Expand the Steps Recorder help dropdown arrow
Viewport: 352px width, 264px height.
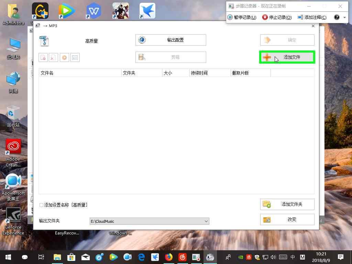pyautogui.click(x=345, y=17)
